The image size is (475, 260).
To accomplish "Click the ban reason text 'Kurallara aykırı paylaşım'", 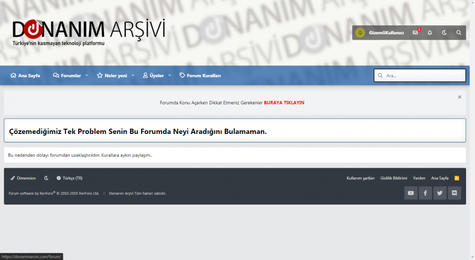I will tap(126, 155).
